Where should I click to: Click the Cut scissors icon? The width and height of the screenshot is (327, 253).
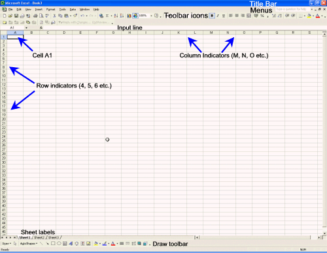point(54,16)
